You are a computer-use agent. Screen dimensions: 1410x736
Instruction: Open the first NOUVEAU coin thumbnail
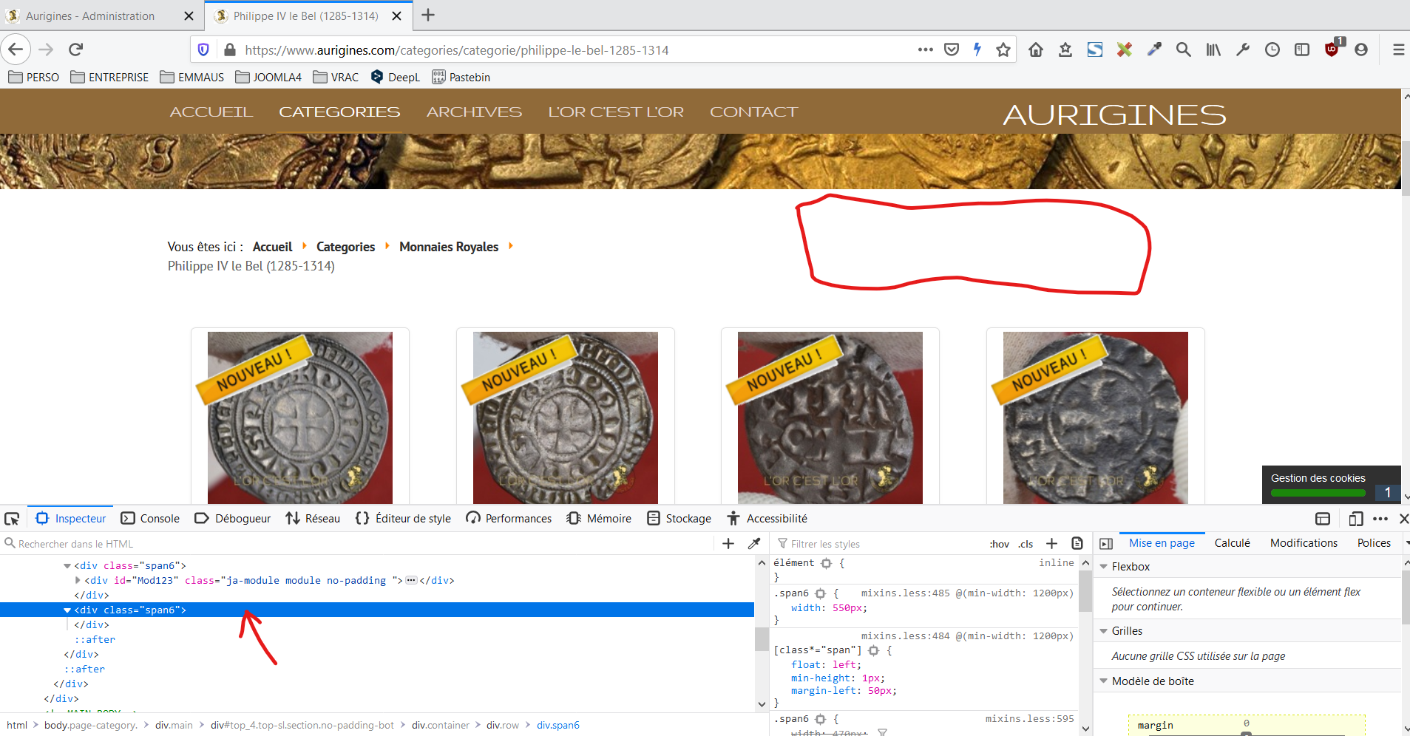point(300,418)
